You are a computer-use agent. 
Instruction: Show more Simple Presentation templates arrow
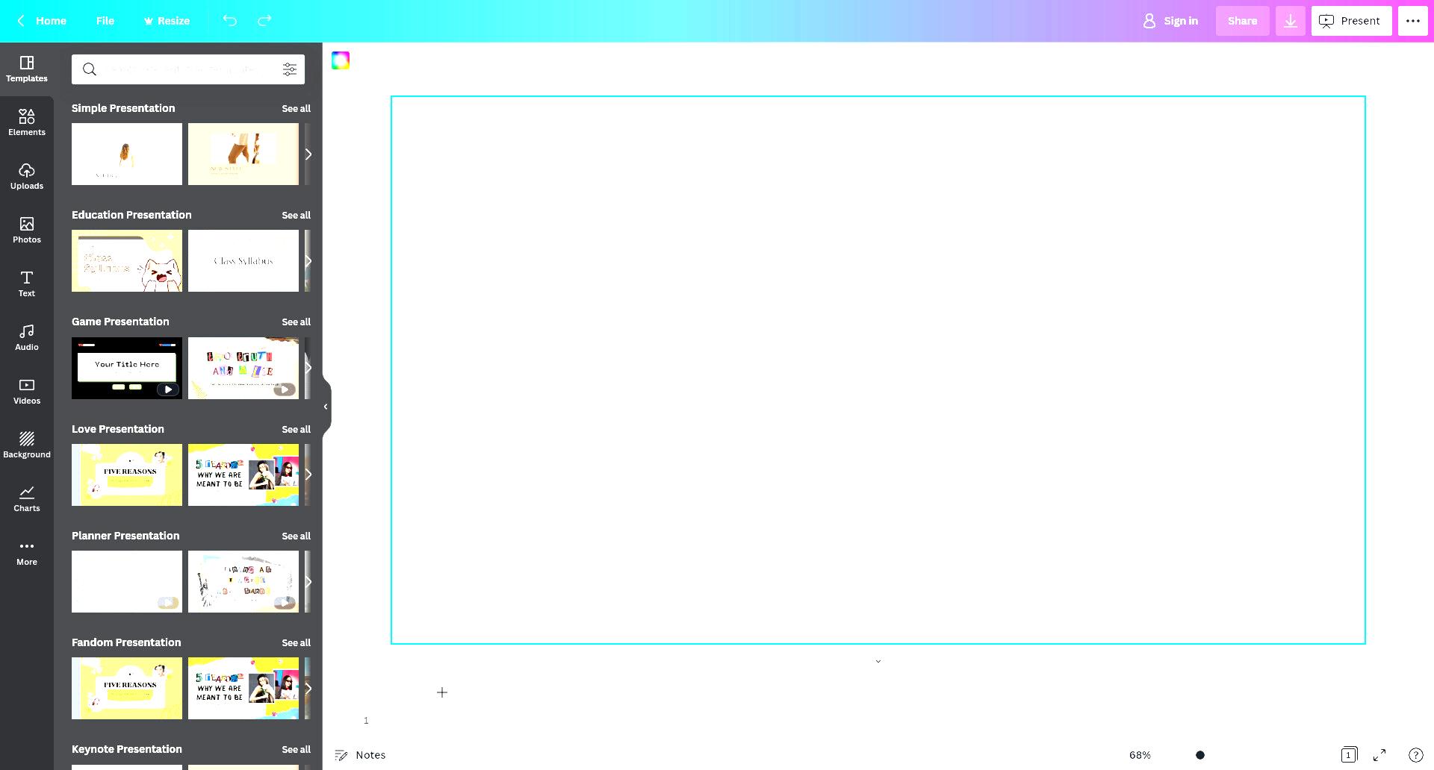click(x=308, y=154)
